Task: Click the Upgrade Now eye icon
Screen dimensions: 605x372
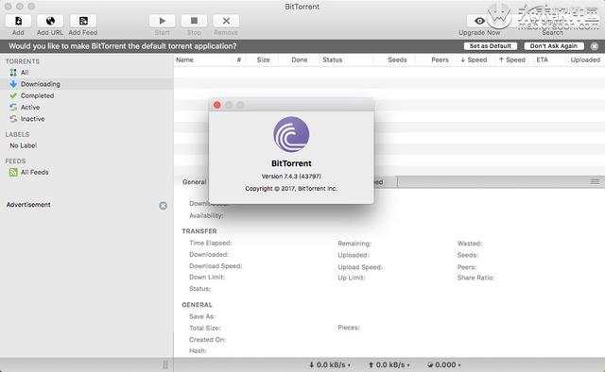Action: (479, 21)
